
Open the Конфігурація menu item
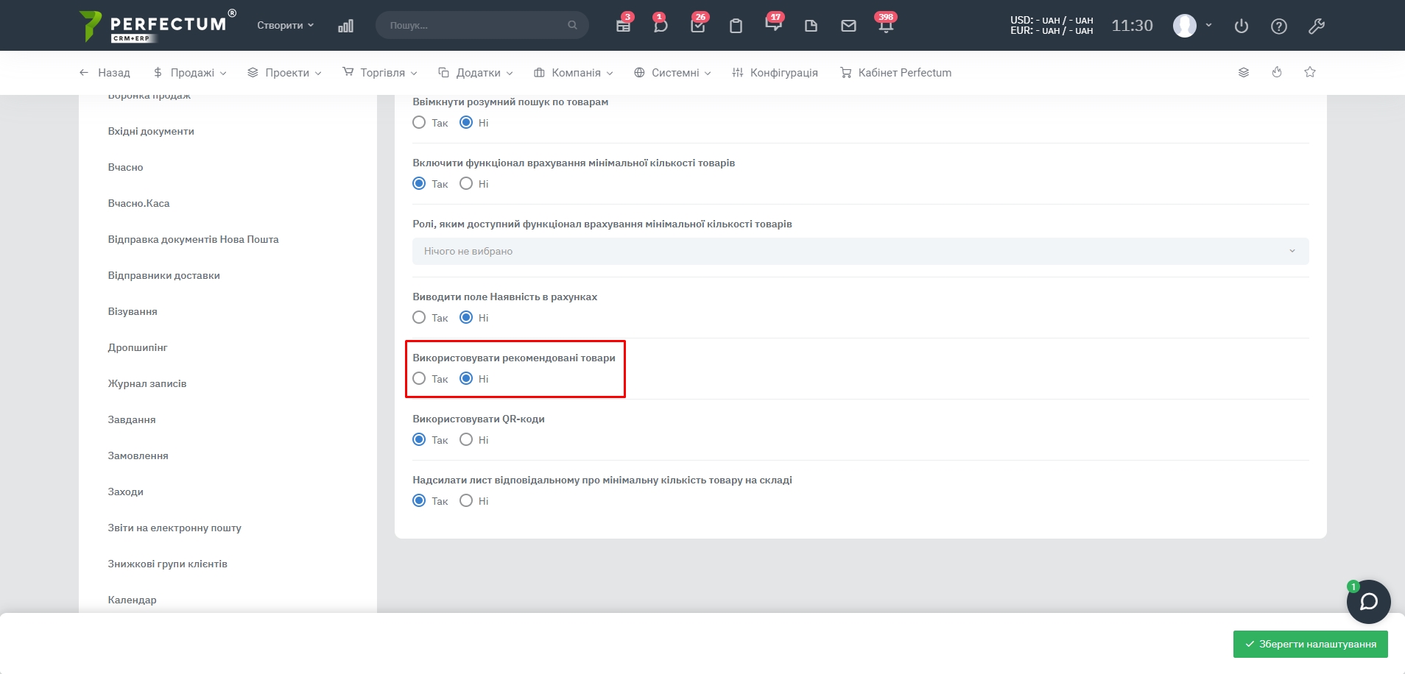(775, 73)
